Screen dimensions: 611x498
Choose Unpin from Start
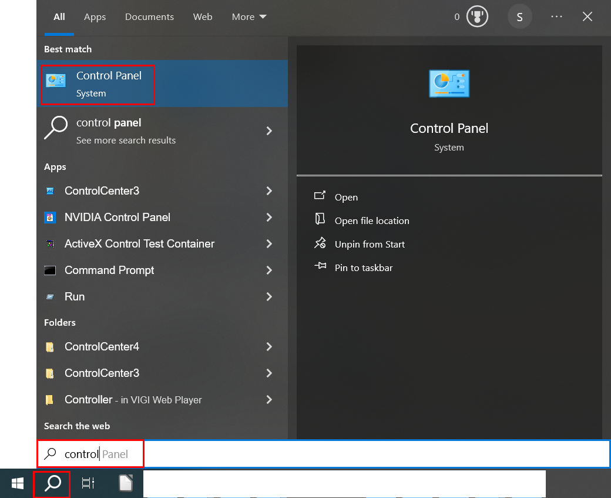[x=370, y=244]
